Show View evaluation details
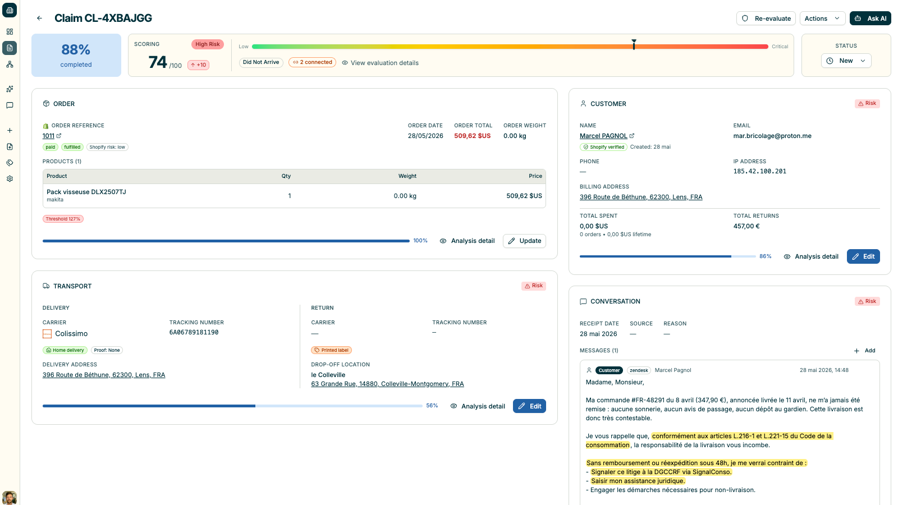The width and height of the screenshot is (898, 505). tap(380, 63)
